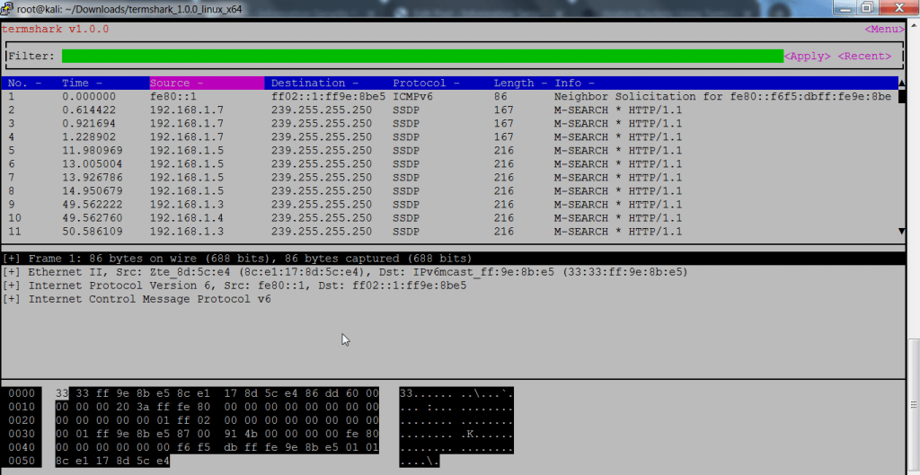Focus the green Filter input field
This screenshot has width=920, height=475.
[422, 57]
